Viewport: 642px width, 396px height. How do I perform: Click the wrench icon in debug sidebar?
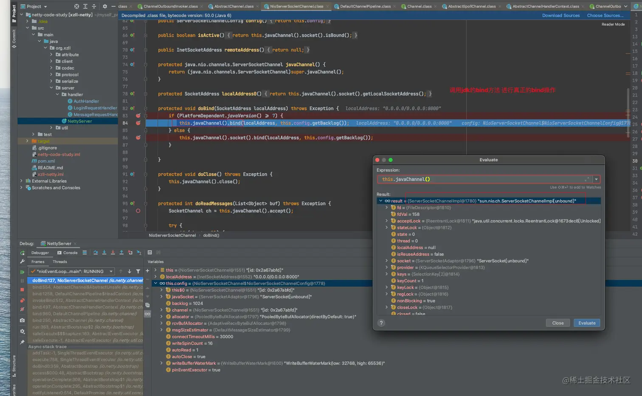pos(23,262)
